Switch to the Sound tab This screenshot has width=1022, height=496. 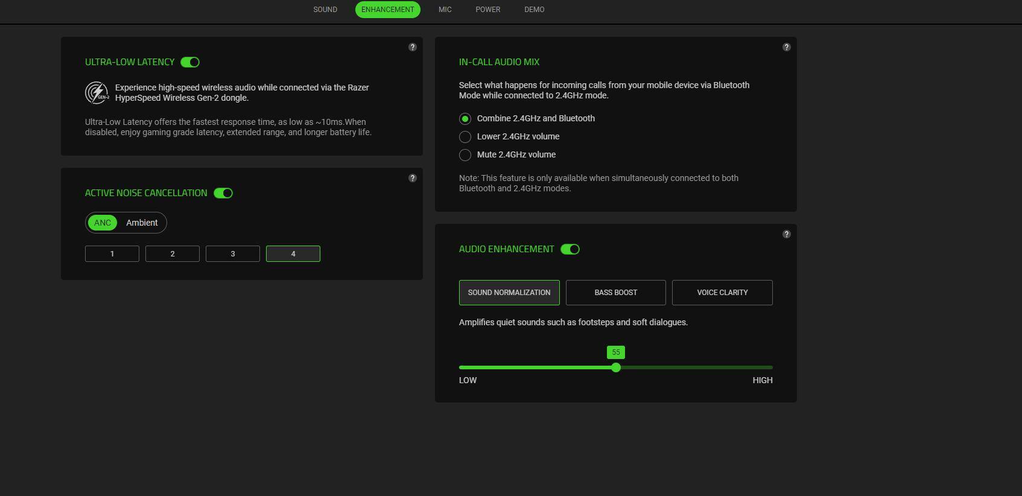click(x=325, y=10)
